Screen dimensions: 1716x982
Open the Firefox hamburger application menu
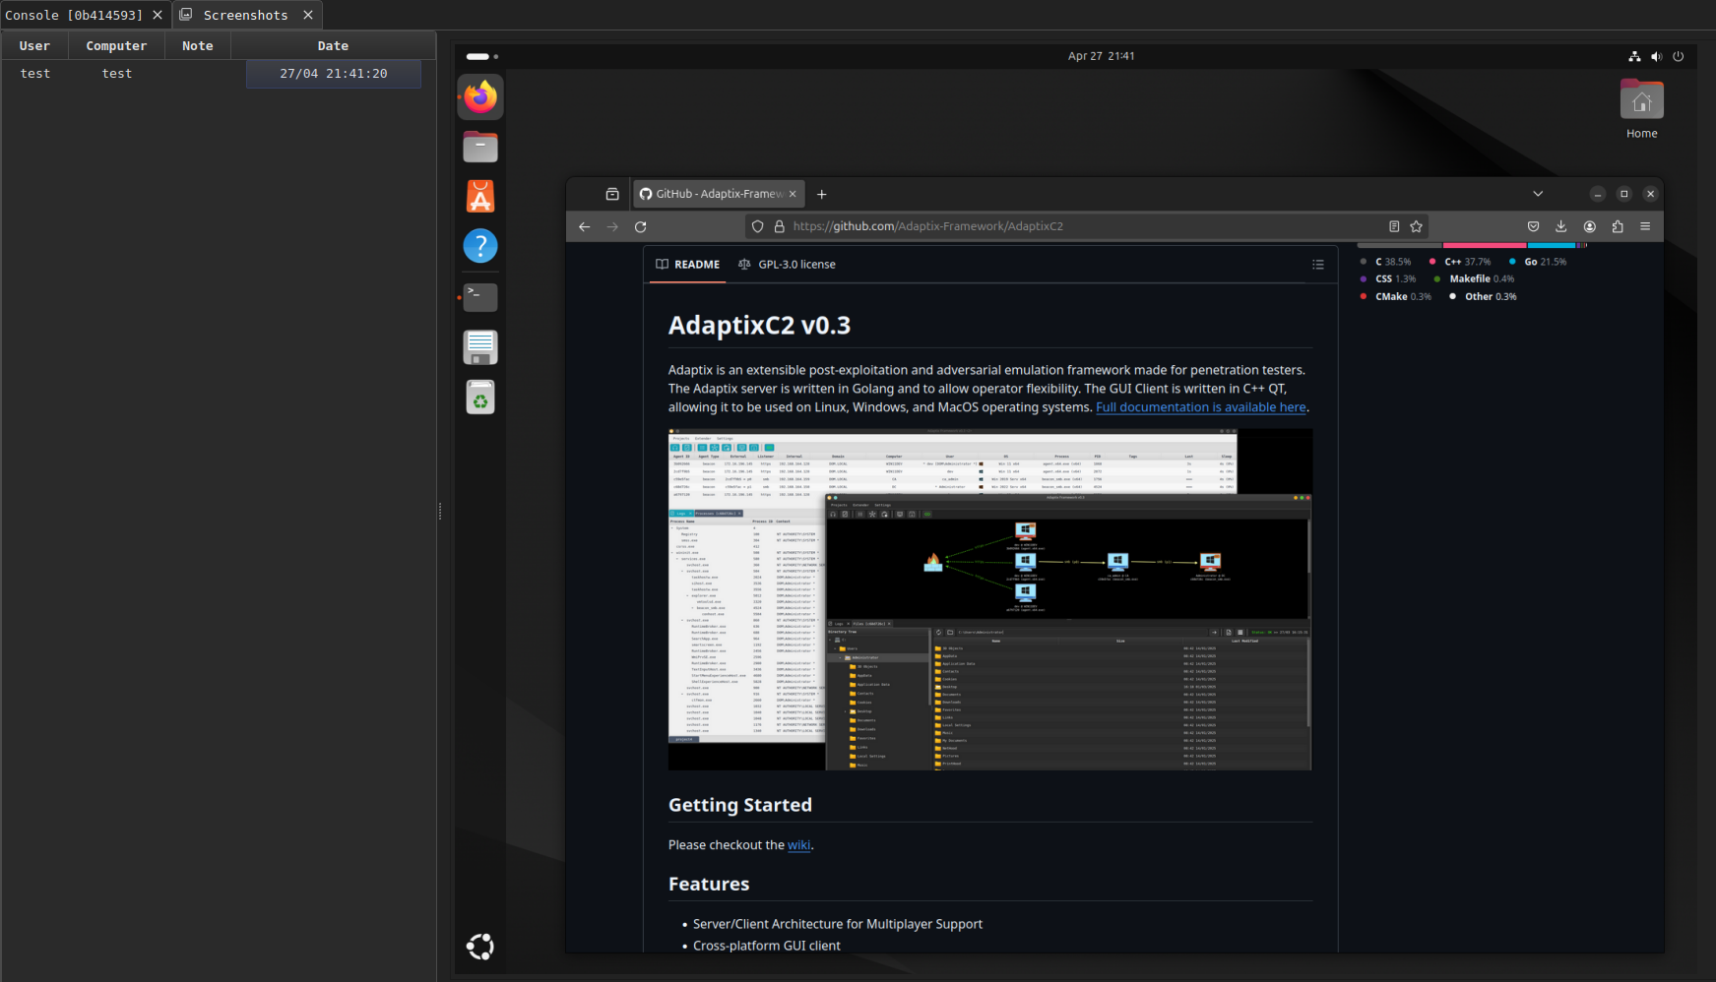click(x=1645, y=226)
